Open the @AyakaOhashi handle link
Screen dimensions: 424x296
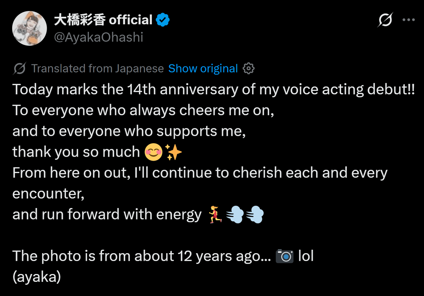(98, 37)
